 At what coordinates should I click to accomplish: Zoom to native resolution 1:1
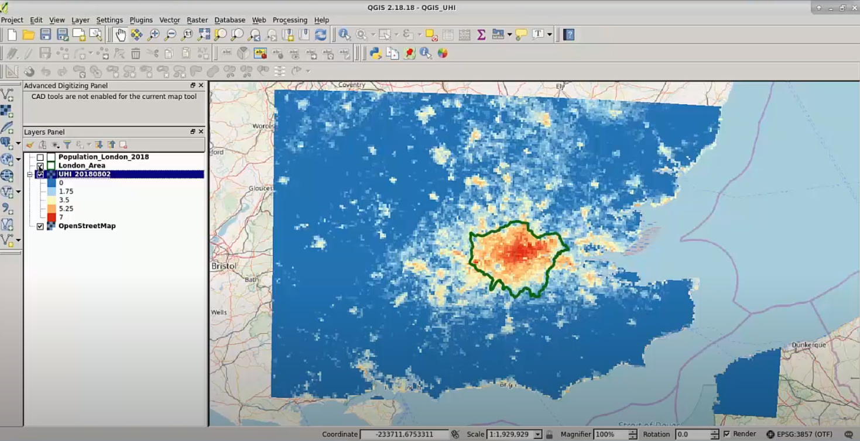click(x=187, y=35)
